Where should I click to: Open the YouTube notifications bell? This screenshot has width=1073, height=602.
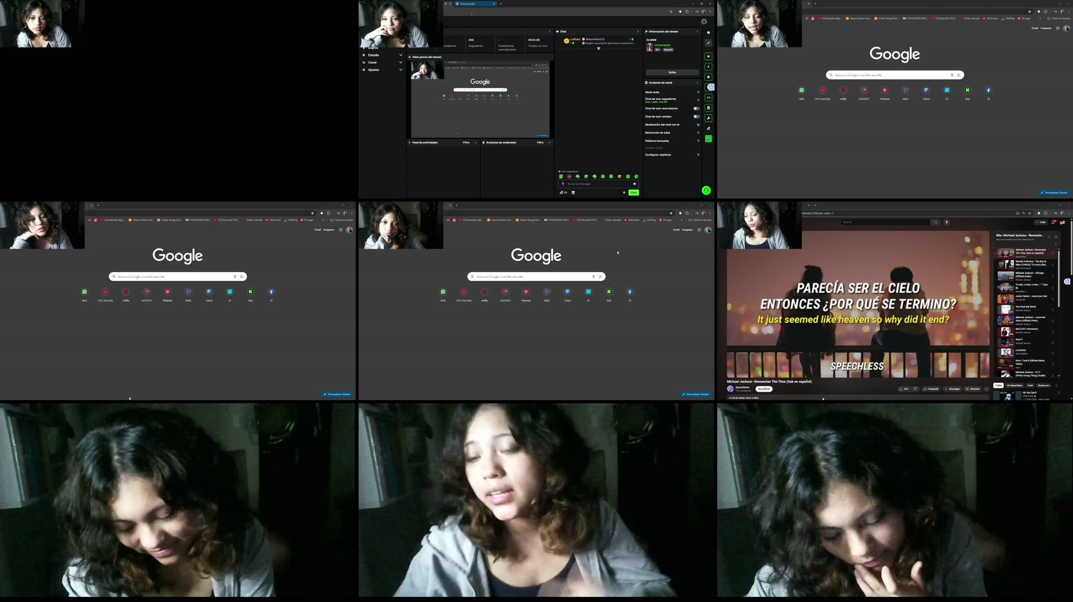pos(1053,222)
